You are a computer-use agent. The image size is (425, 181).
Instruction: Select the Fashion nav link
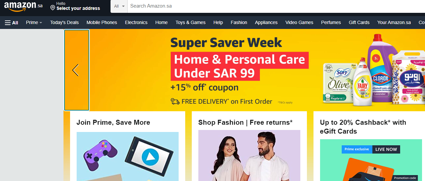[239, 22]
